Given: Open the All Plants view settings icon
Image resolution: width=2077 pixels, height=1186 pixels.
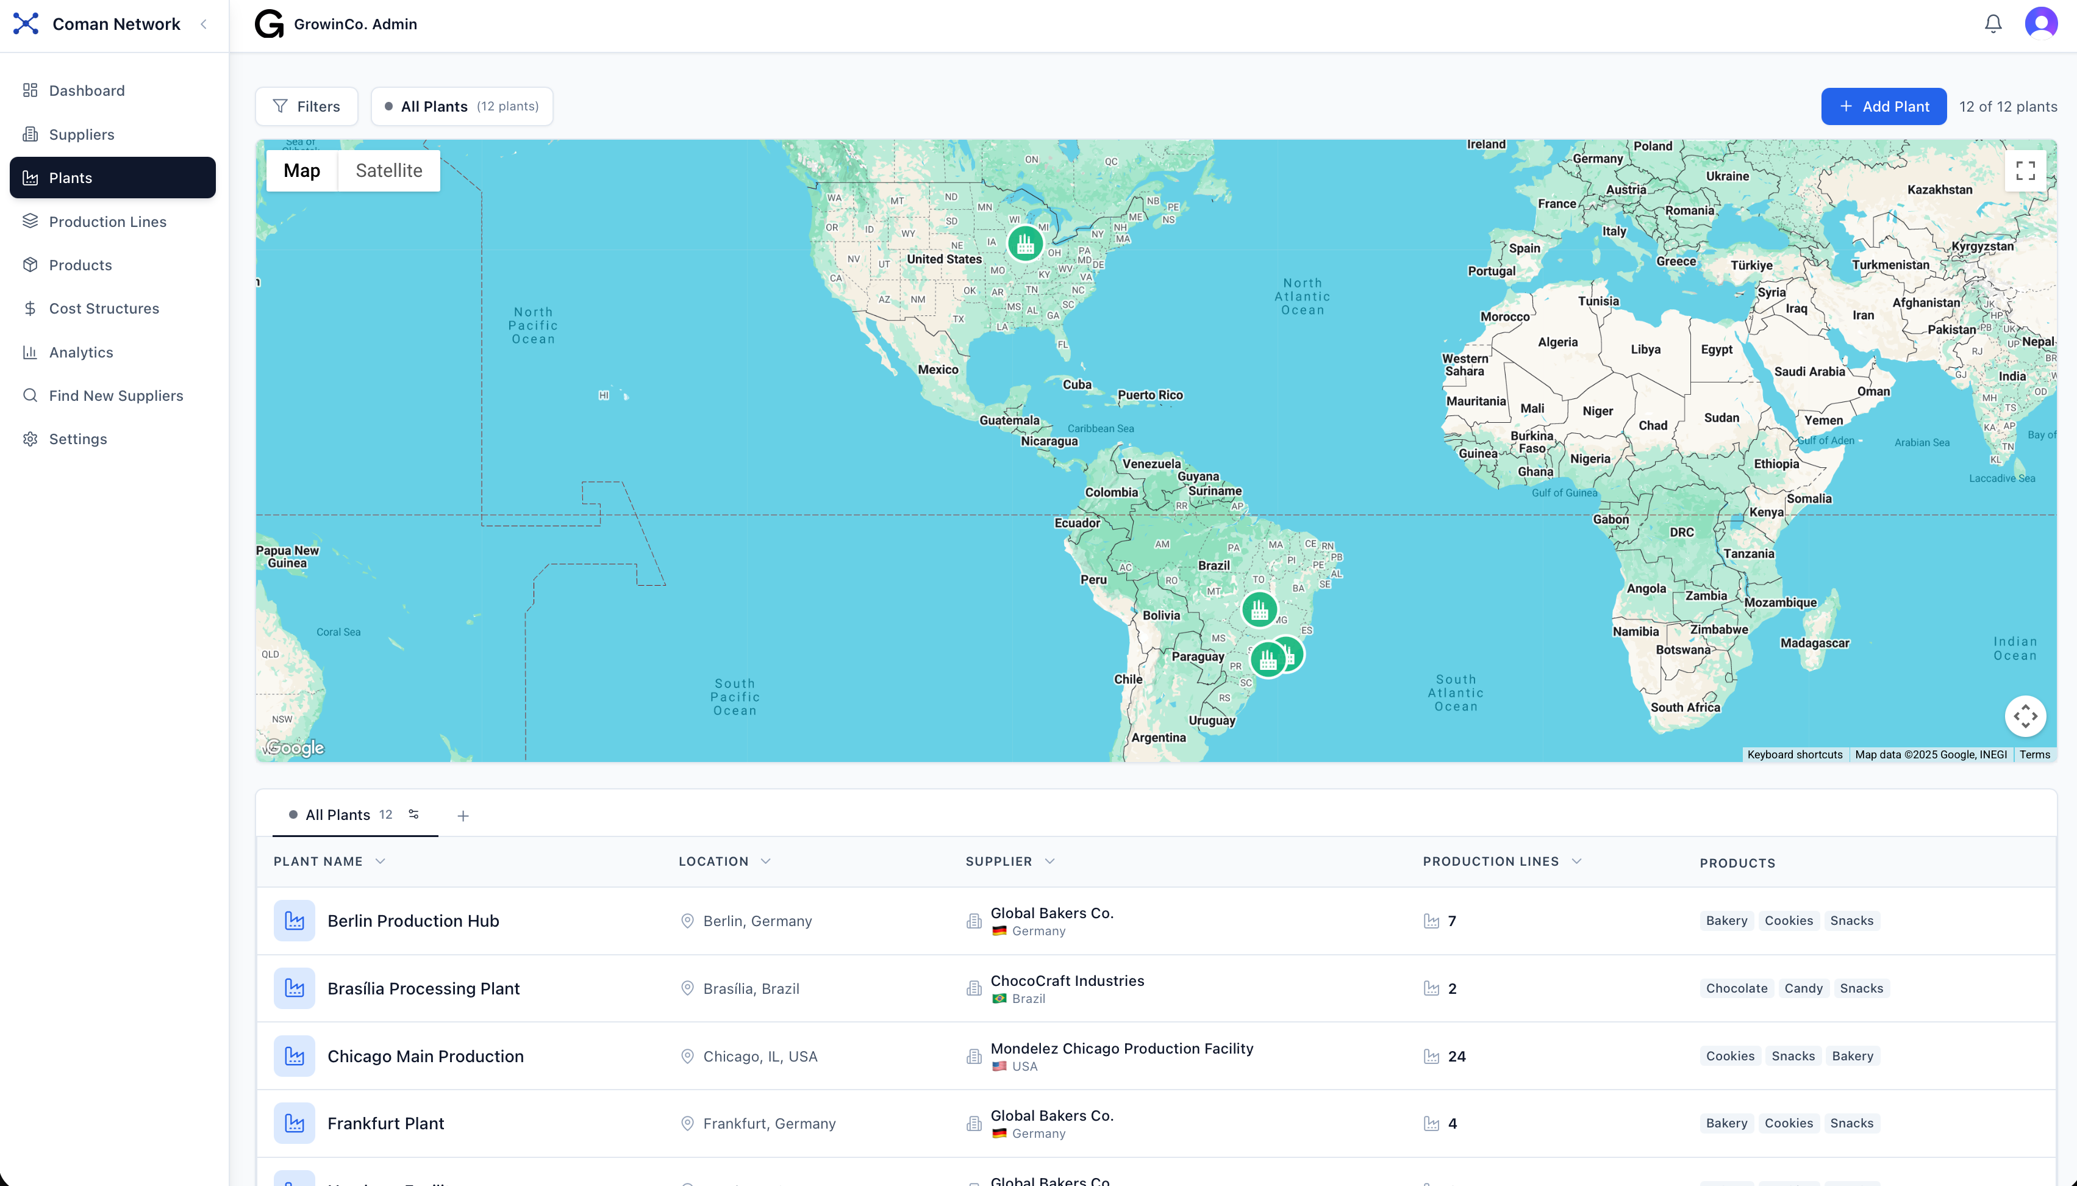Looking at the screenshot, I should pos(413,814).
